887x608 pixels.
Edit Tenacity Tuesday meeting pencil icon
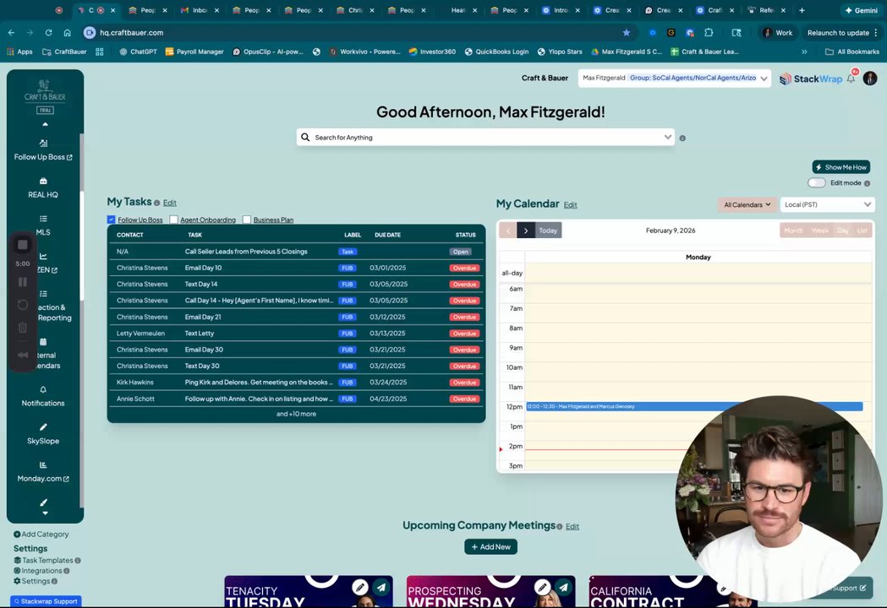(x=359, y=587)
